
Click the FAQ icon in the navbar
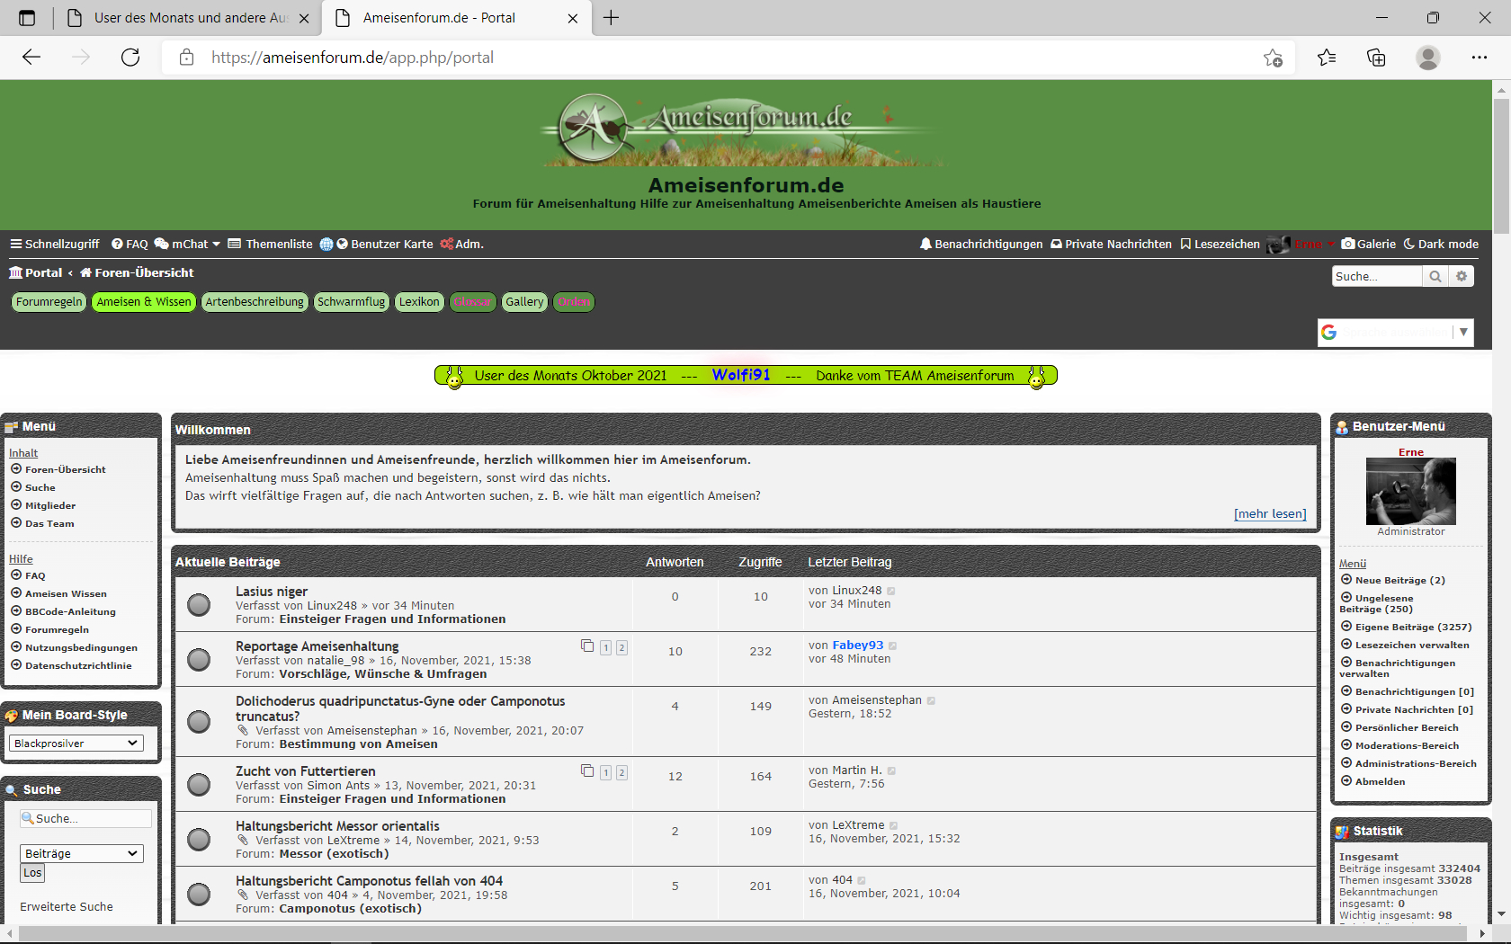[117, 245]
